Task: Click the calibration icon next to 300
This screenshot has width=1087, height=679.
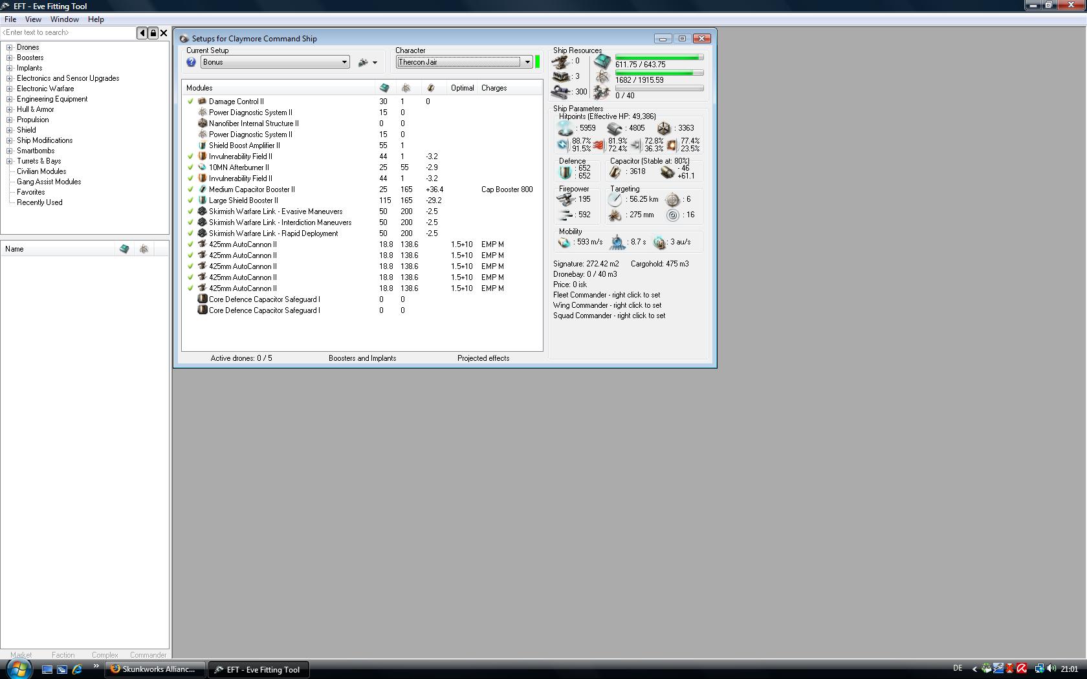Action: [x=560, y=92]
